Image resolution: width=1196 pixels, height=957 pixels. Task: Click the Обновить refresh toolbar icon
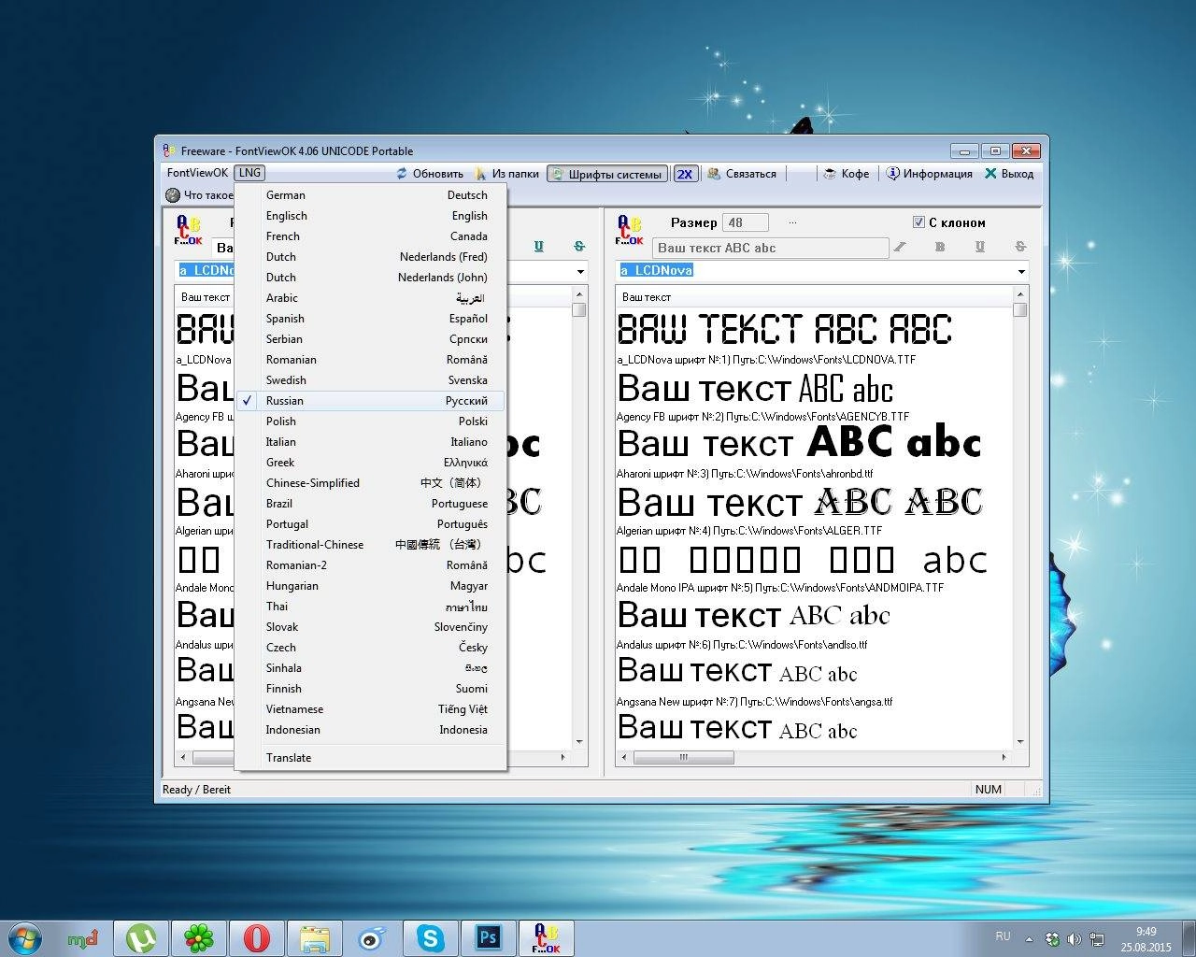coord(402,174)
